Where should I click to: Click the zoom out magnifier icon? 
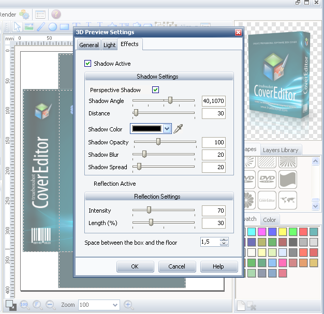[x=50, y=305]
